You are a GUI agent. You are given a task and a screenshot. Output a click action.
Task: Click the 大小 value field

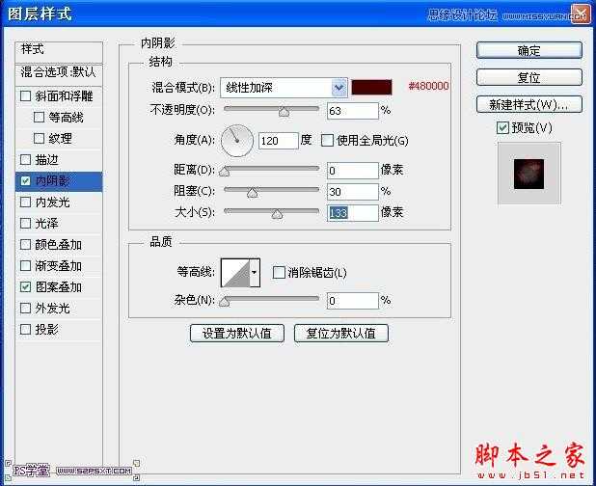(x=353, y=213)
